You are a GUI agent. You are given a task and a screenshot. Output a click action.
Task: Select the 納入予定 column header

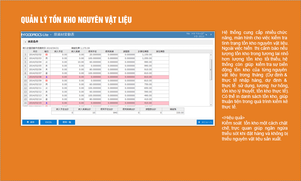pos(59,51)
